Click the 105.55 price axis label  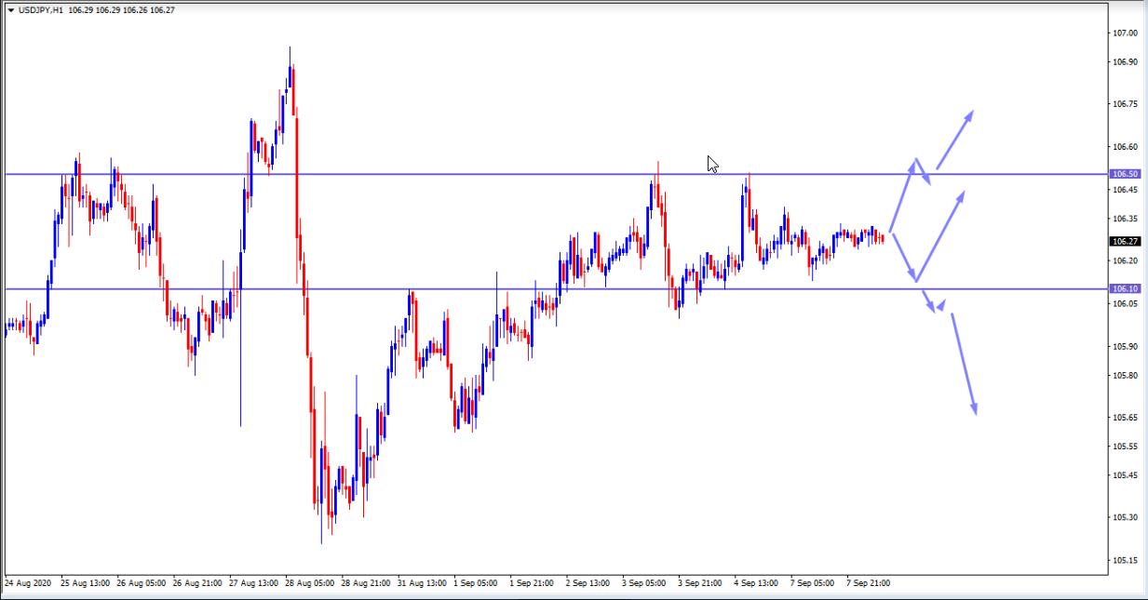click(x=1125, y=447)
